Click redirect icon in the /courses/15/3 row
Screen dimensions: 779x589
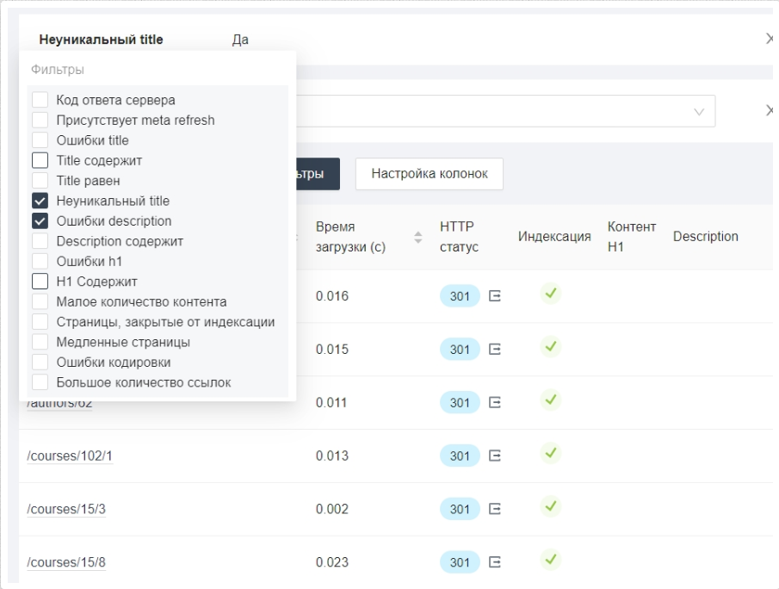(495, 509)
